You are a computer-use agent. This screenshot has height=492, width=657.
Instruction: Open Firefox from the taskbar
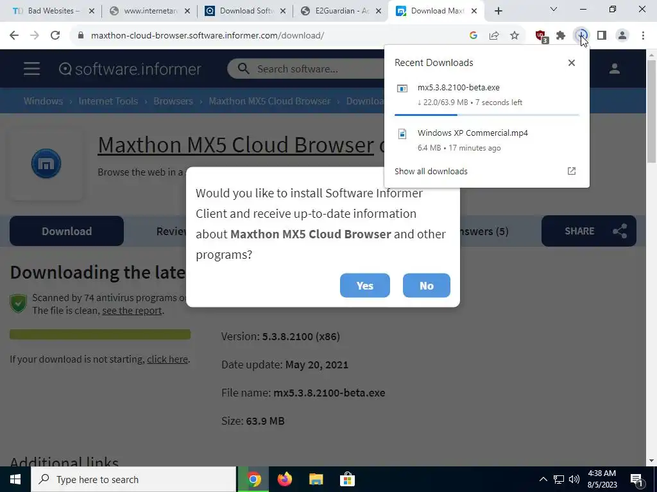pos(284,479)
